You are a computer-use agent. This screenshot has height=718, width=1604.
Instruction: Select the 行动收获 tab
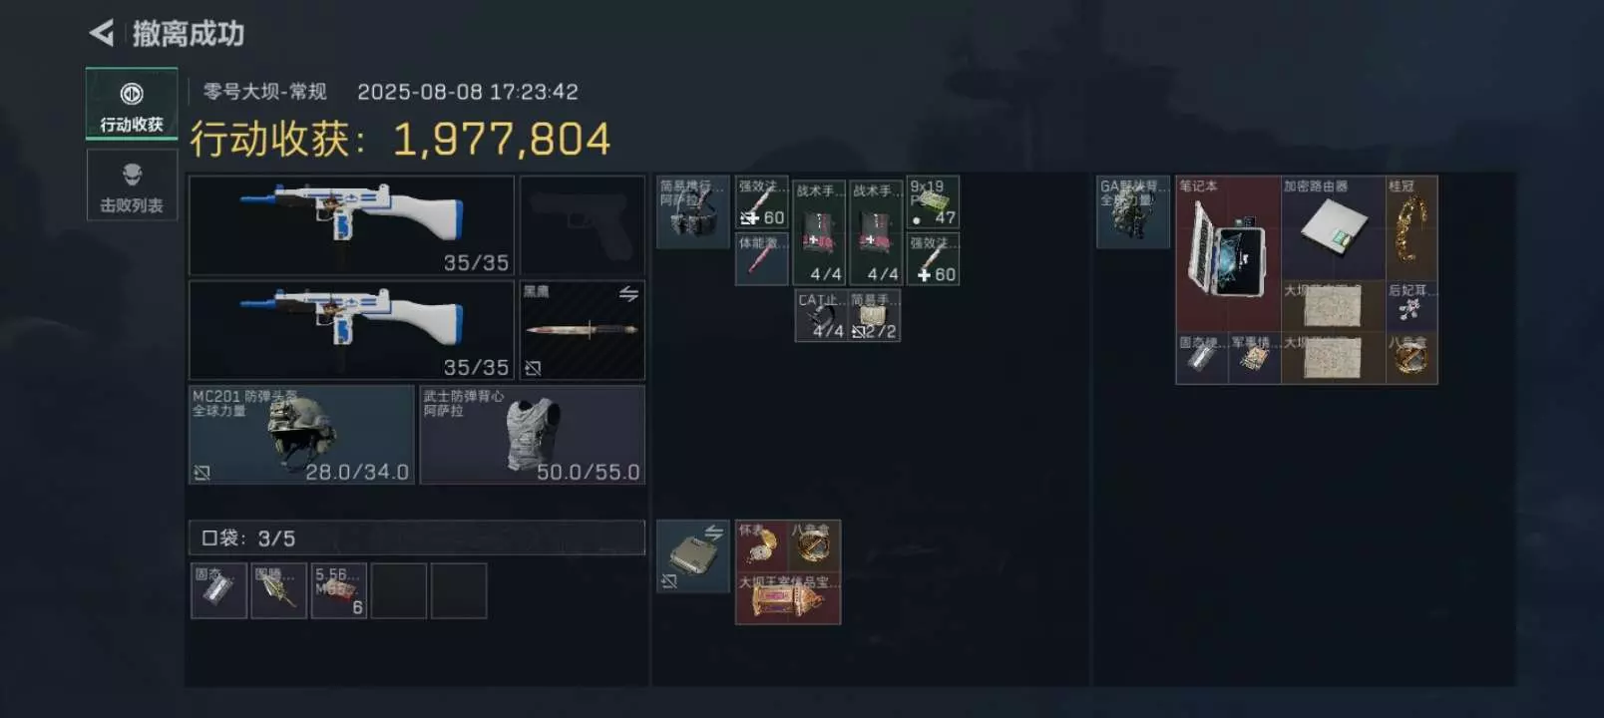tap(132, 104)
